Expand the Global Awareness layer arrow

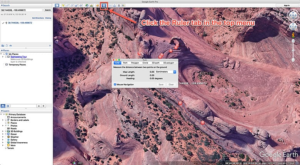3,143
